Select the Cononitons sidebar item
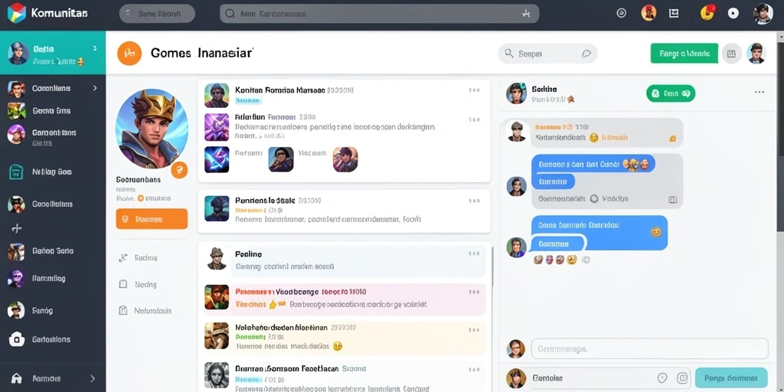Image resolution: width=784 pixels, height=392 pixels. pos(53,89)
